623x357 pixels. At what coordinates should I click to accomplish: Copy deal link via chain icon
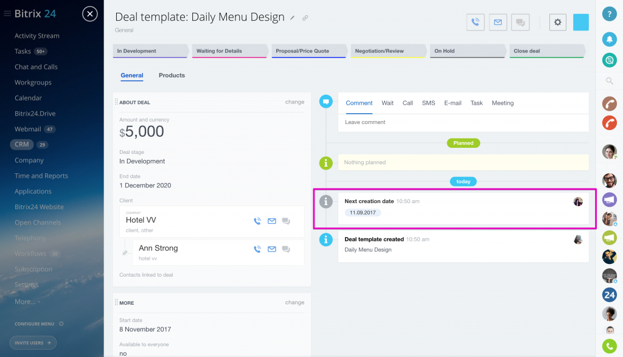coord(305,18)
